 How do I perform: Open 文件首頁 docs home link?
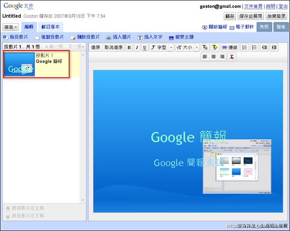pyautogui.click(x=253, y=6)
